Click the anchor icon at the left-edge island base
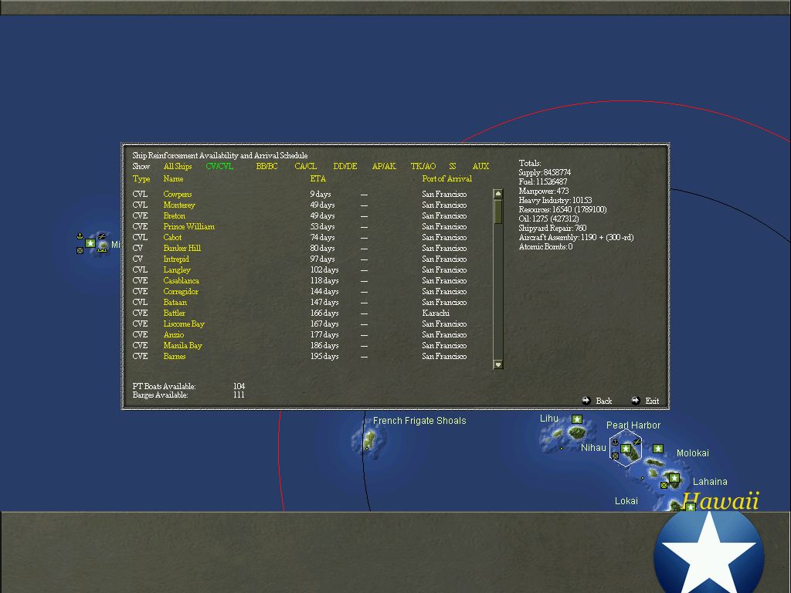791x593 pixels. point(80,236)
